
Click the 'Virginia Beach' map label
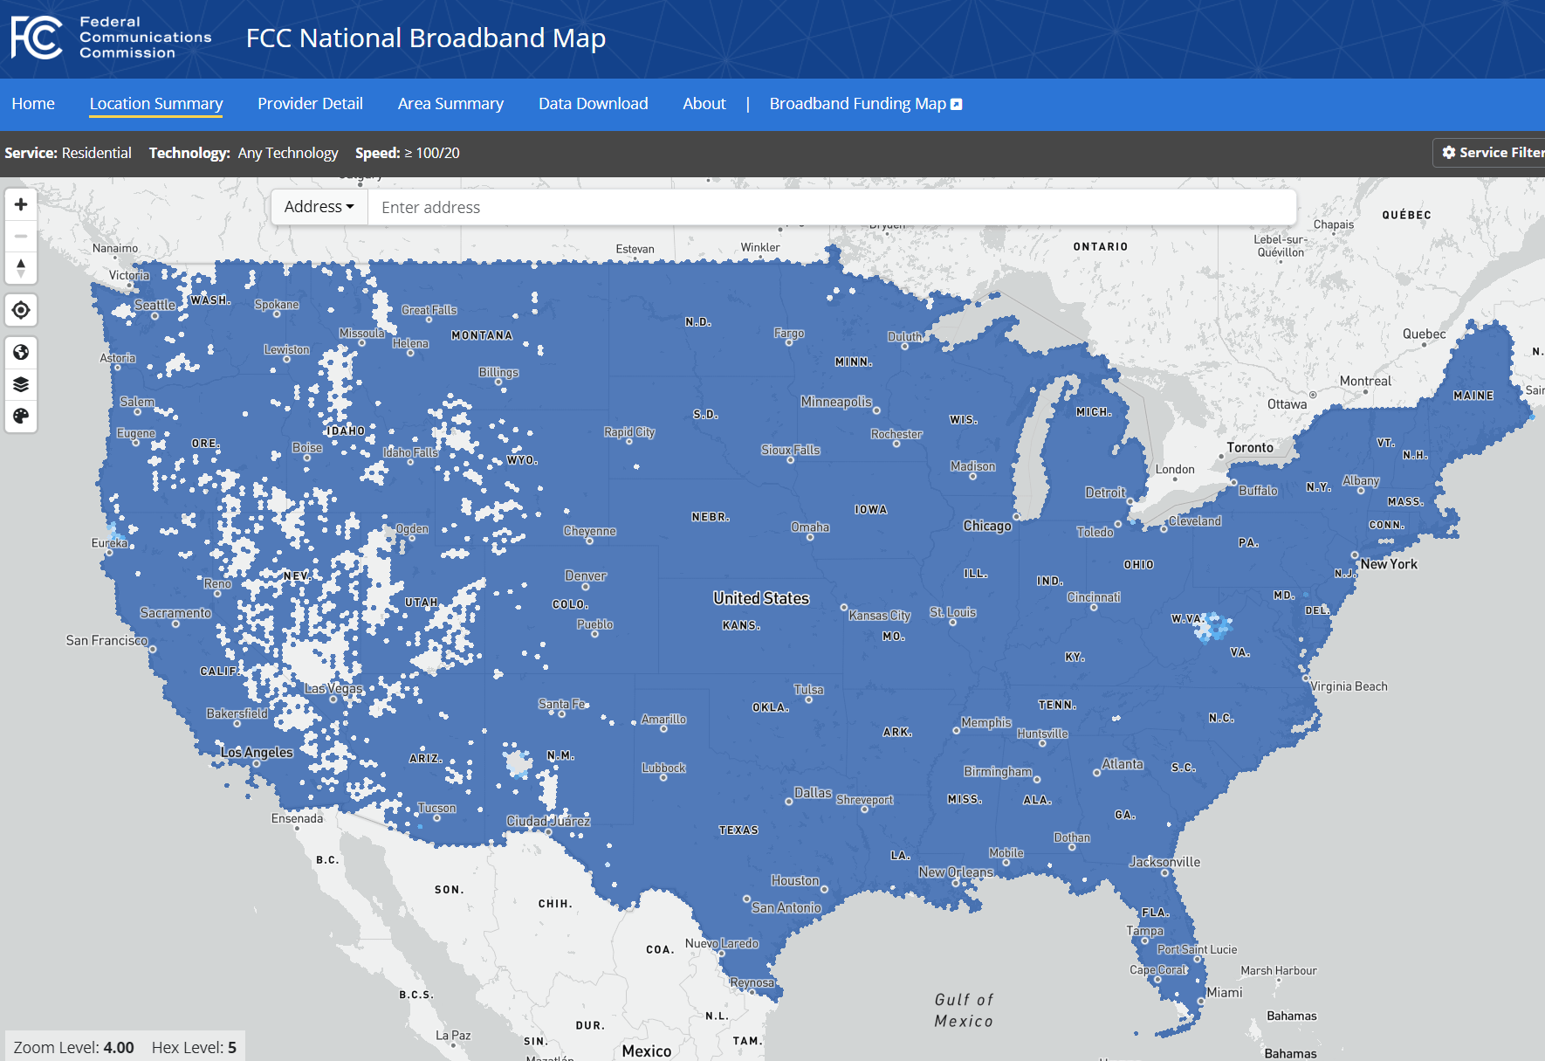(1349, 686)
